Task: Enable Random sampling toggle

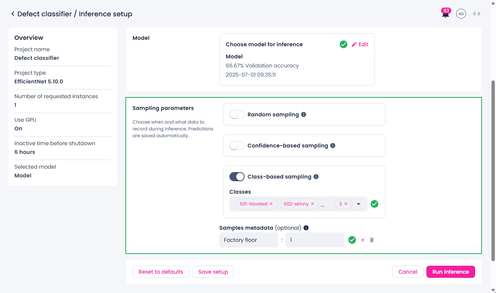Action: coord(237,114)
